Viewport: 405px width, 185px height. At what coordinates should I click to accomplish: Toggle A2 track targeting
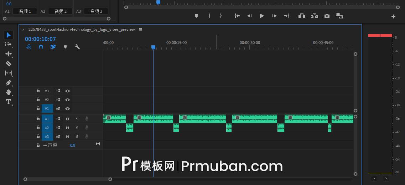coord(47,128)
